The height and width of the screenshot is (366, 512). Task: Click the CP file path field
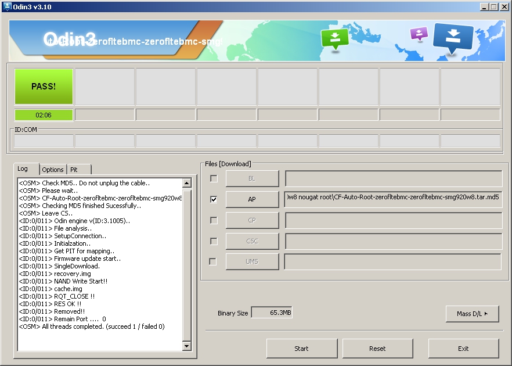(x=393, y=220)
